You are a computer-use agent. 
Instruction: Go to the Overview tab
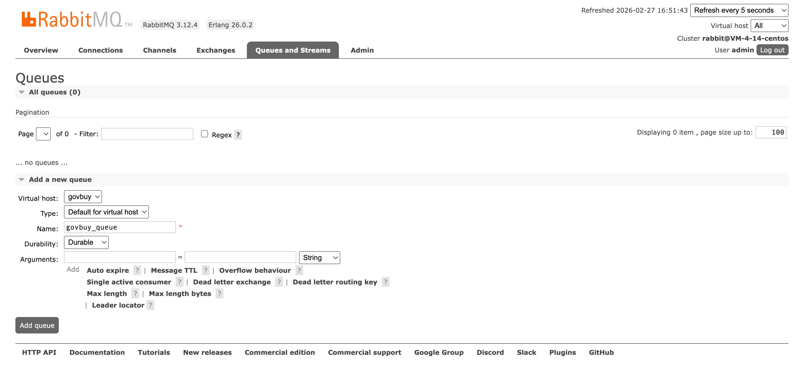tap(41, 50)
